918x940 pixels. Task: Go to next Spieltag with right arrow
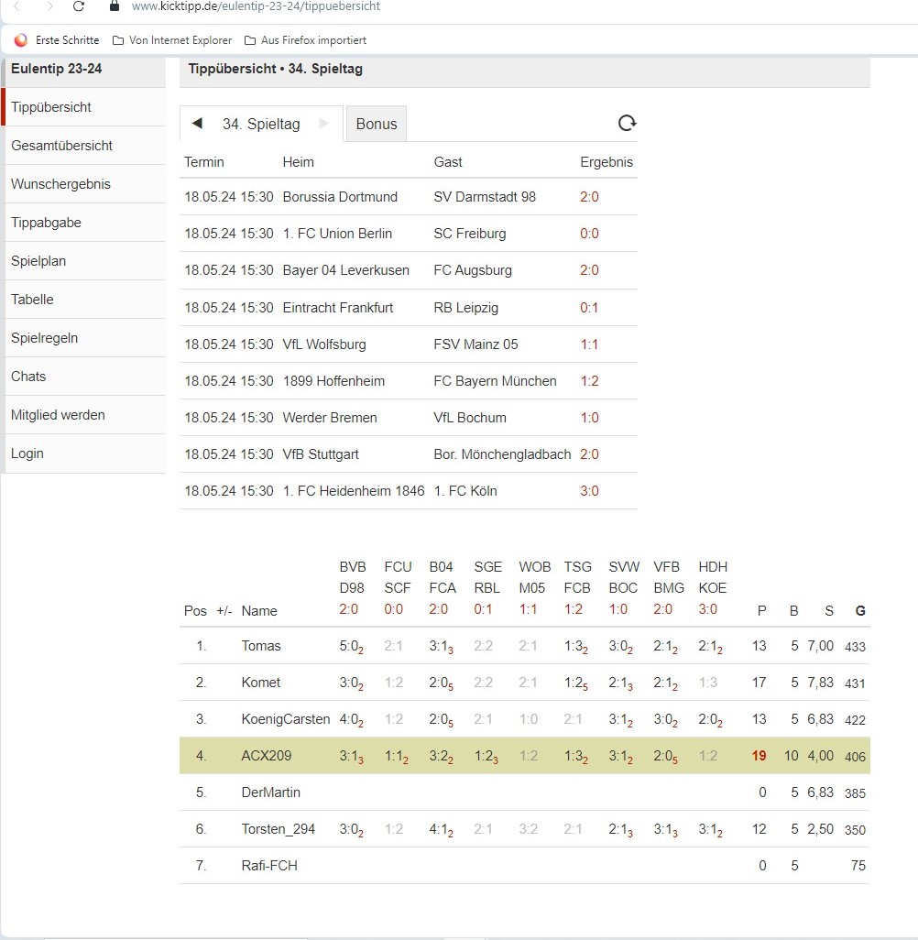(x=323, y=124)
